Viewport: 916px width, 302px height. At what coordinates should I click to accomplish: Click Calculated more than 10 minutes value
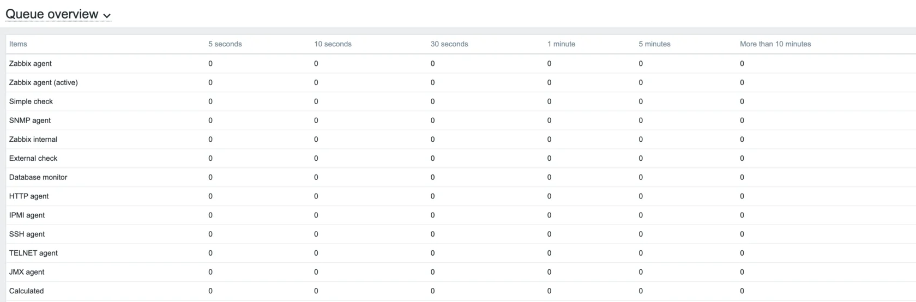(742, 291)
